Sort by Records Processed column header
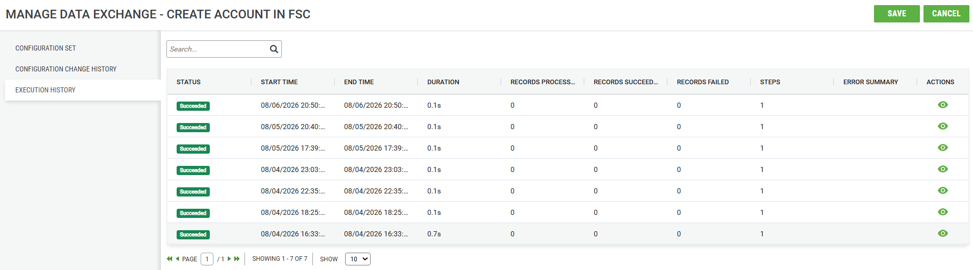The image size is (973, 270). point(543,82)
